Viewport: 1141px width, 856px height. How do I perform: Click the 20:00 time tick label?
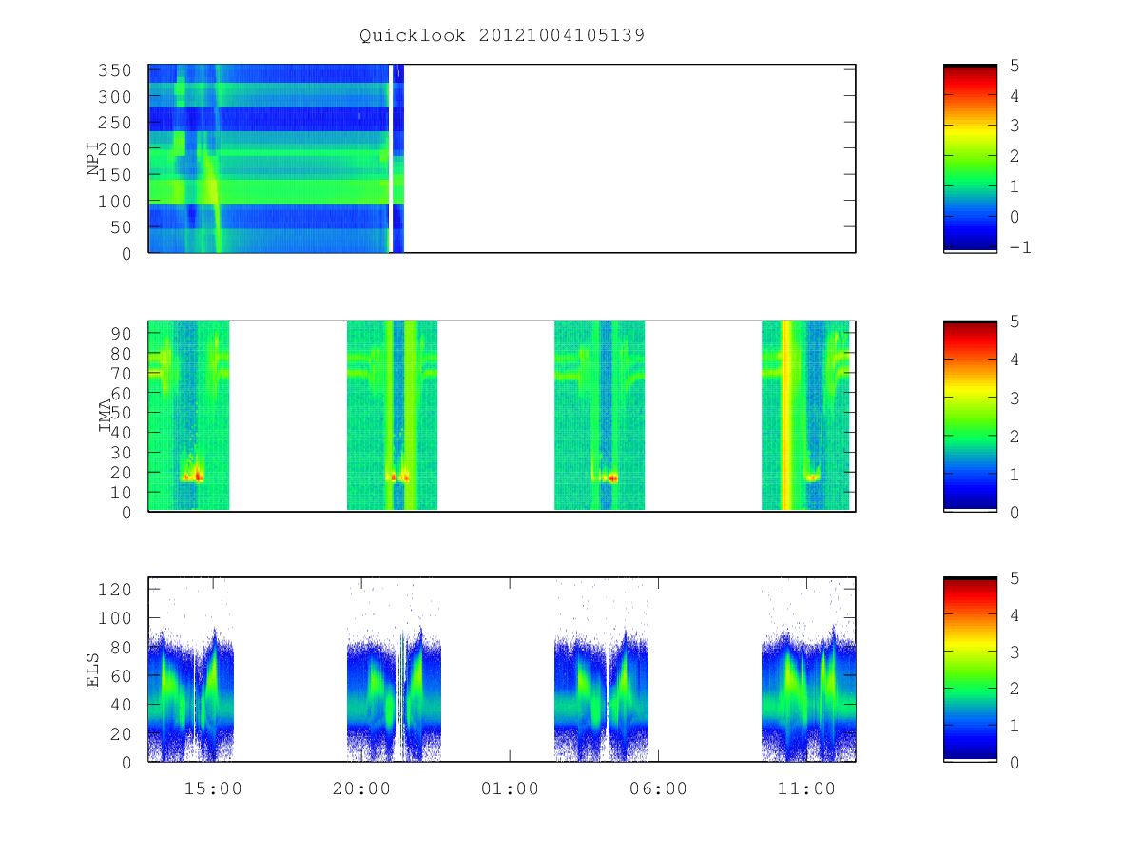(361, 788)
